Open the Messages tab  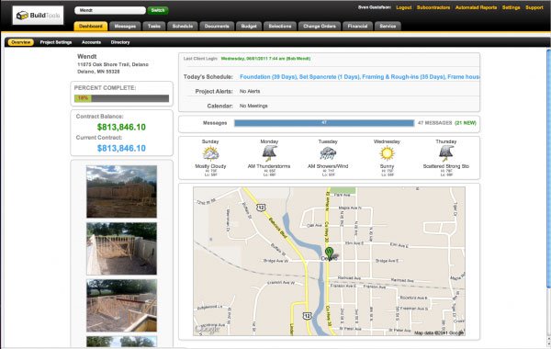pyautogui.click(x=125, y=27)
